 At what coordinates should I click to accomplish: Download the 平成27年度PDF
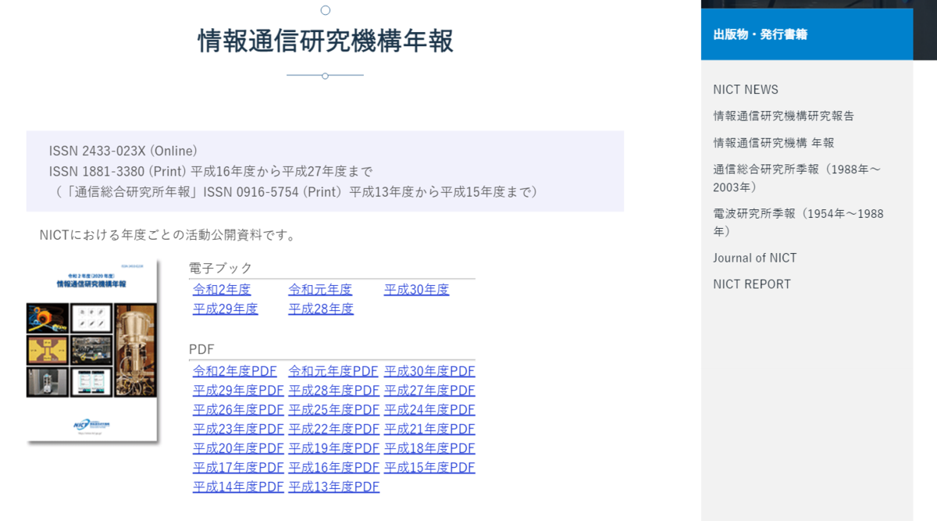pos(429,391)
